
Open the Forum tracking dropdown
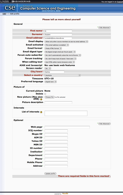tap(61, 59)
